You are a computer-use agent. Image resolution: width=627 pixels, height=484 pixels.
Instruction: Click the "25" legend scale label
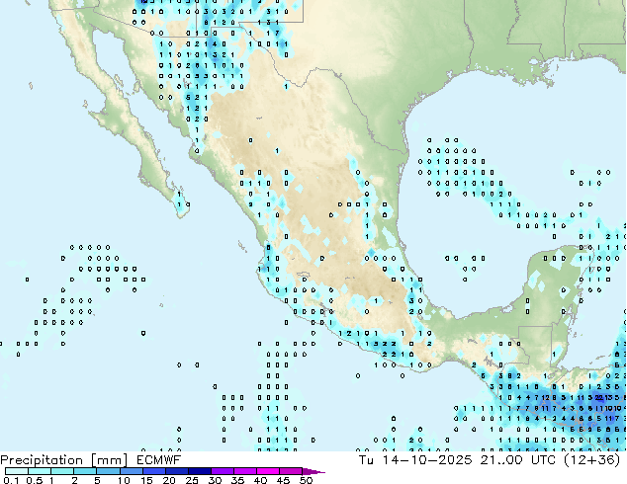(192, 480)
